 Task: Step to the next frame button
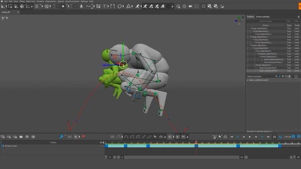pos(256,137)
